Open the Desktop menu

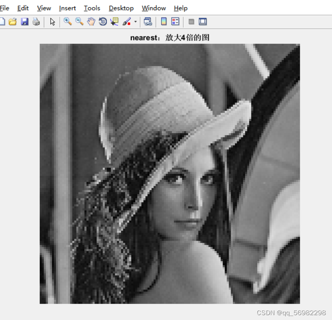pos(121,8)
